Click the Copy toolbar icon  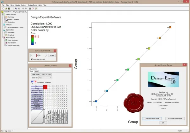[16, 9]
